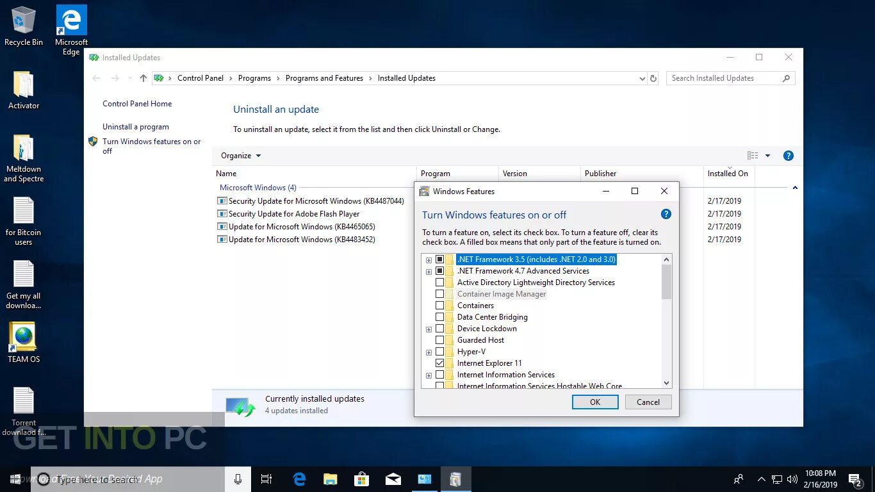Open the address bar history dropdown
The height and width of the screenshot is (492, 875).
[642, 78]
